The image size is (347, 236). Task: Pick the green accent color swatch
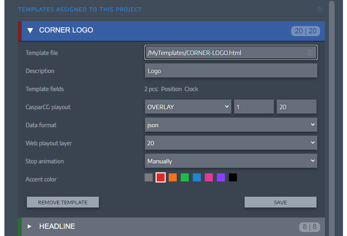click(x=185, y=177)
